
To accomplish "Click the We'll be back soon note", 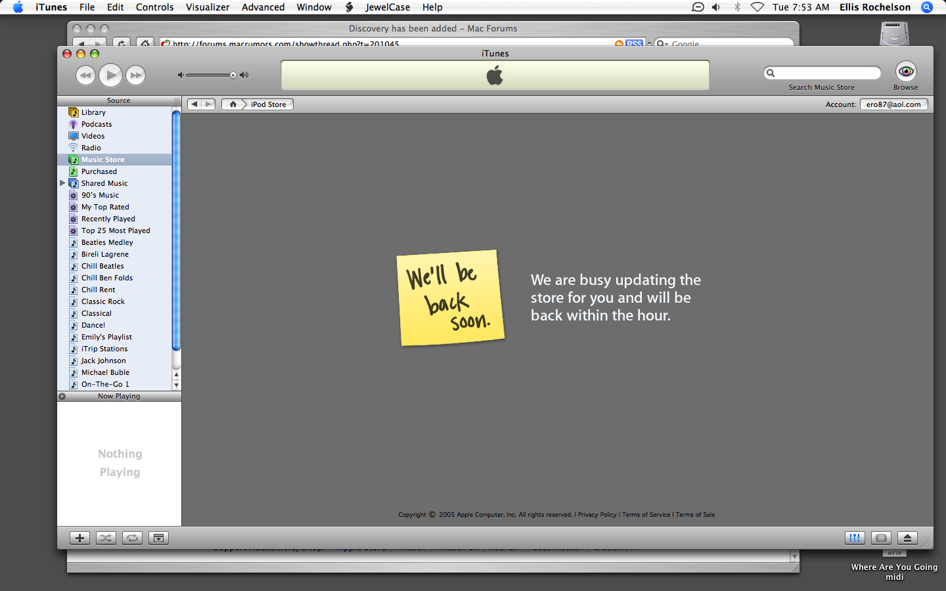I will click(451, 297).
